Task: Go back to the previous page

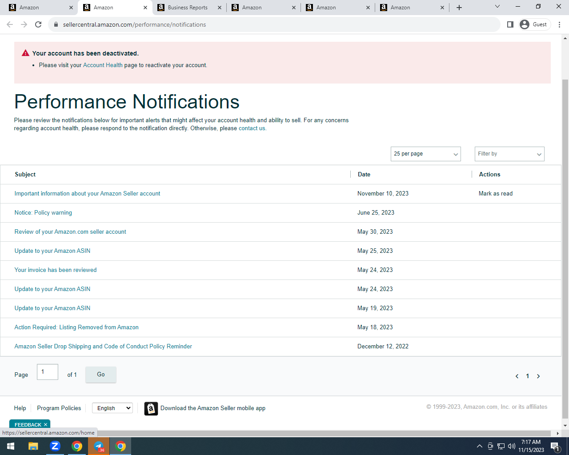Action: pos(10,24)
